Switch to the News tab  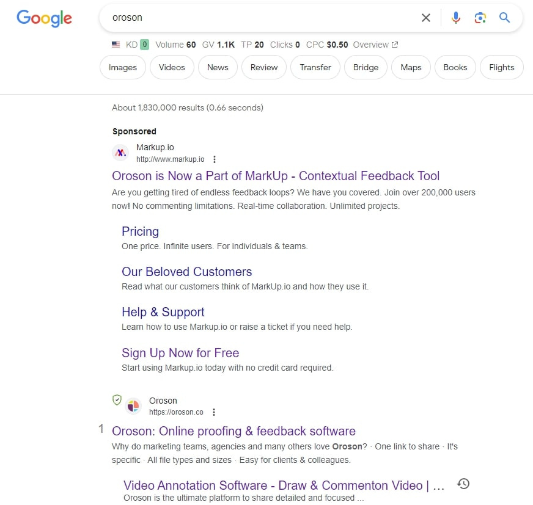(x=218, y=67)
